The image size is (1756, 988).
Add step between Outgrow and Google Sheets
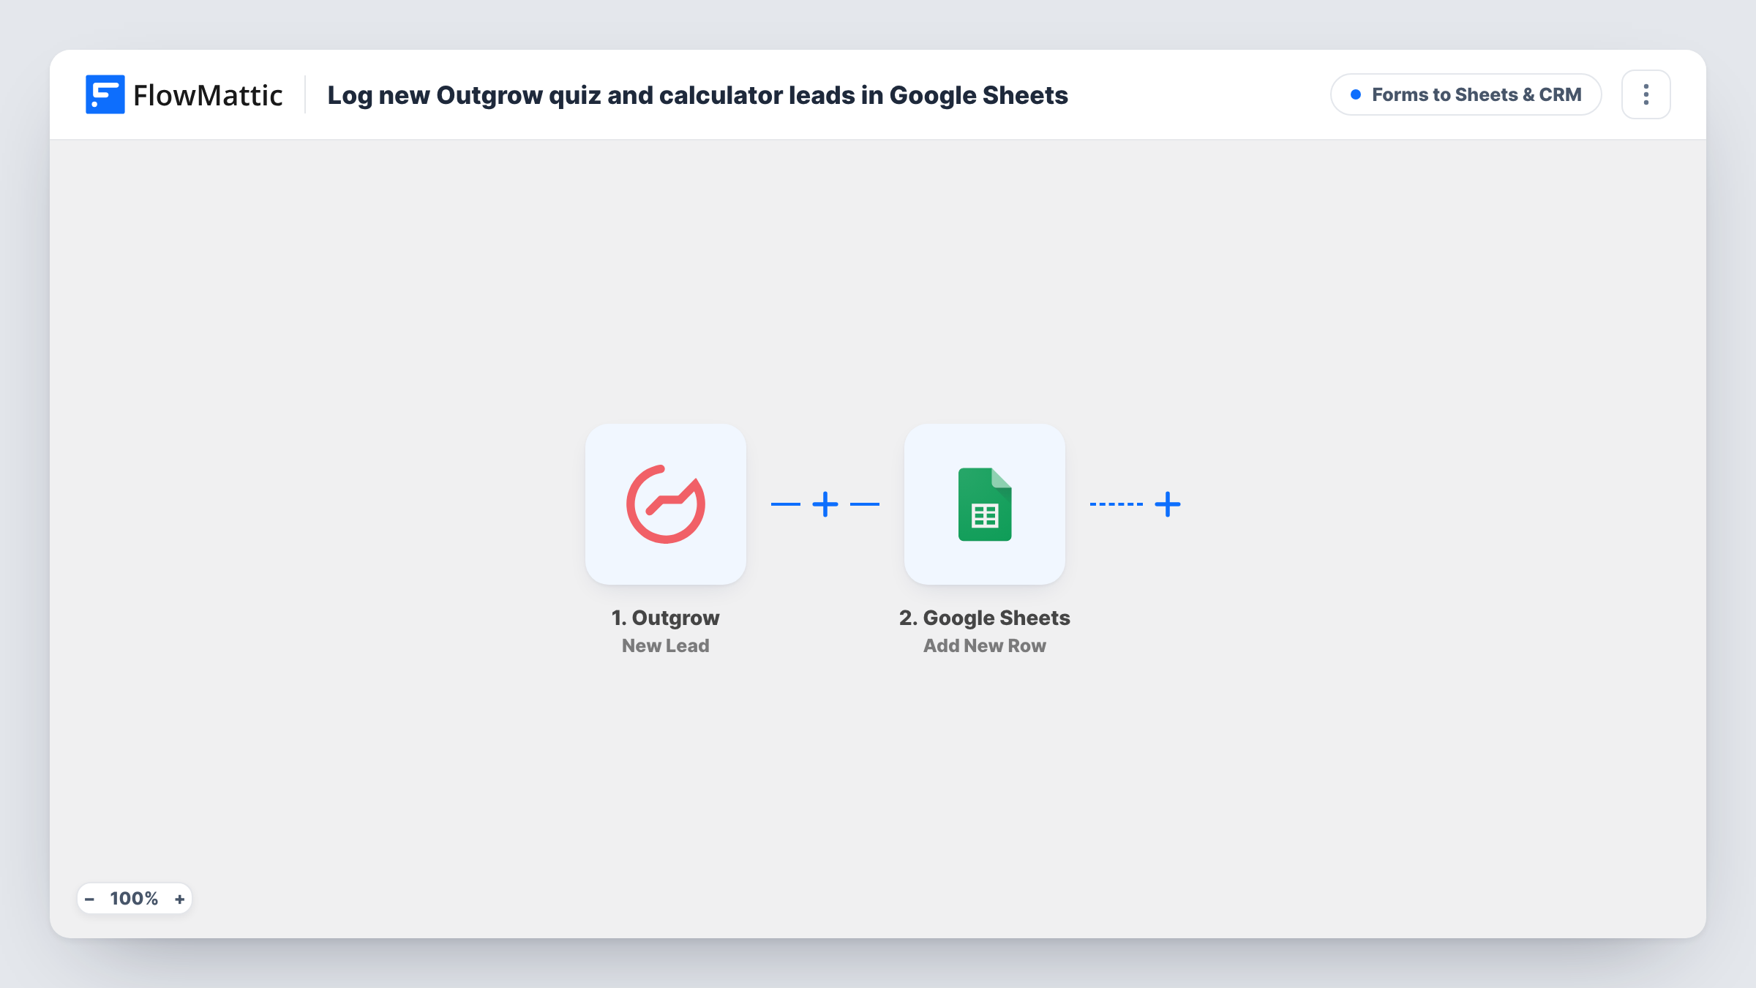tap(825, 504)
